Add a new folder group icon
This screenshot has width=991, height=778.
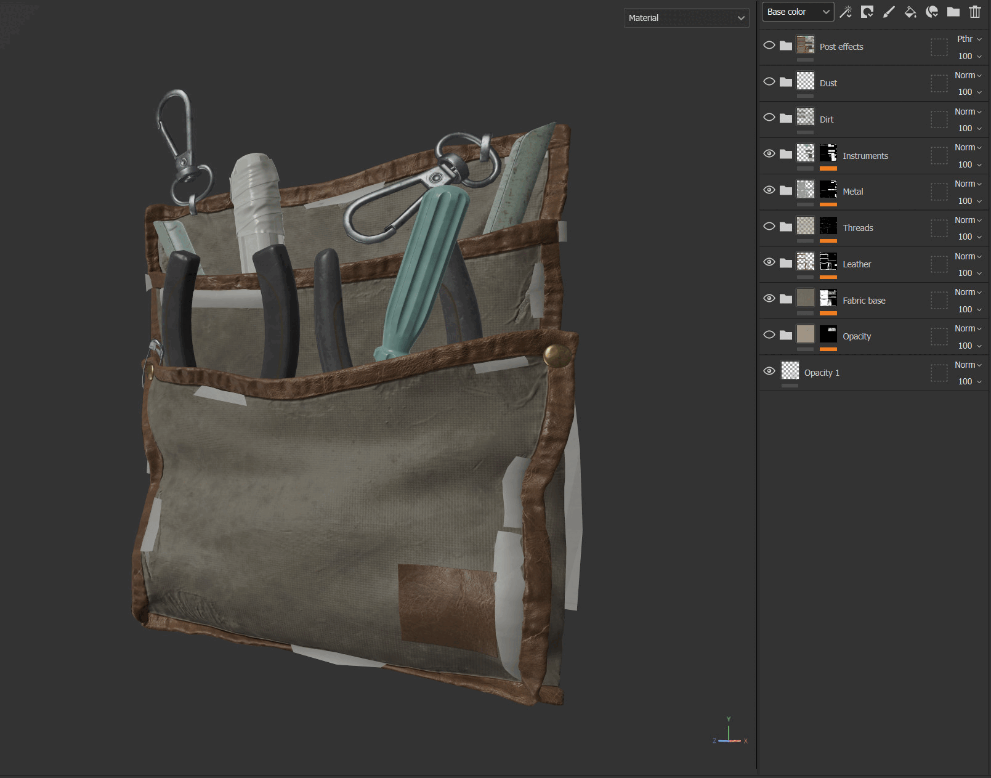(953, 12)
